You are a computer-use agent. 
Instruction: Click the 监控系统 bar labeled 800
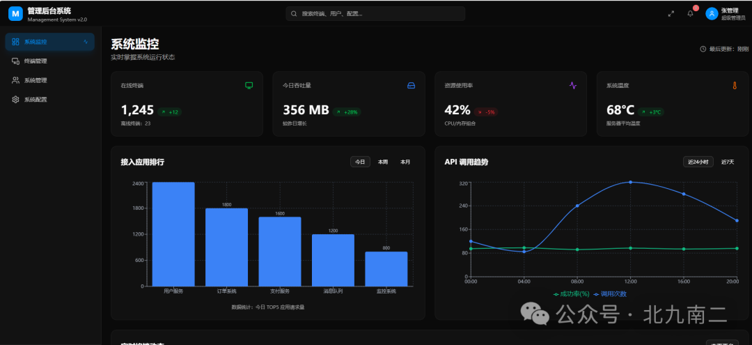click(386, 269)
